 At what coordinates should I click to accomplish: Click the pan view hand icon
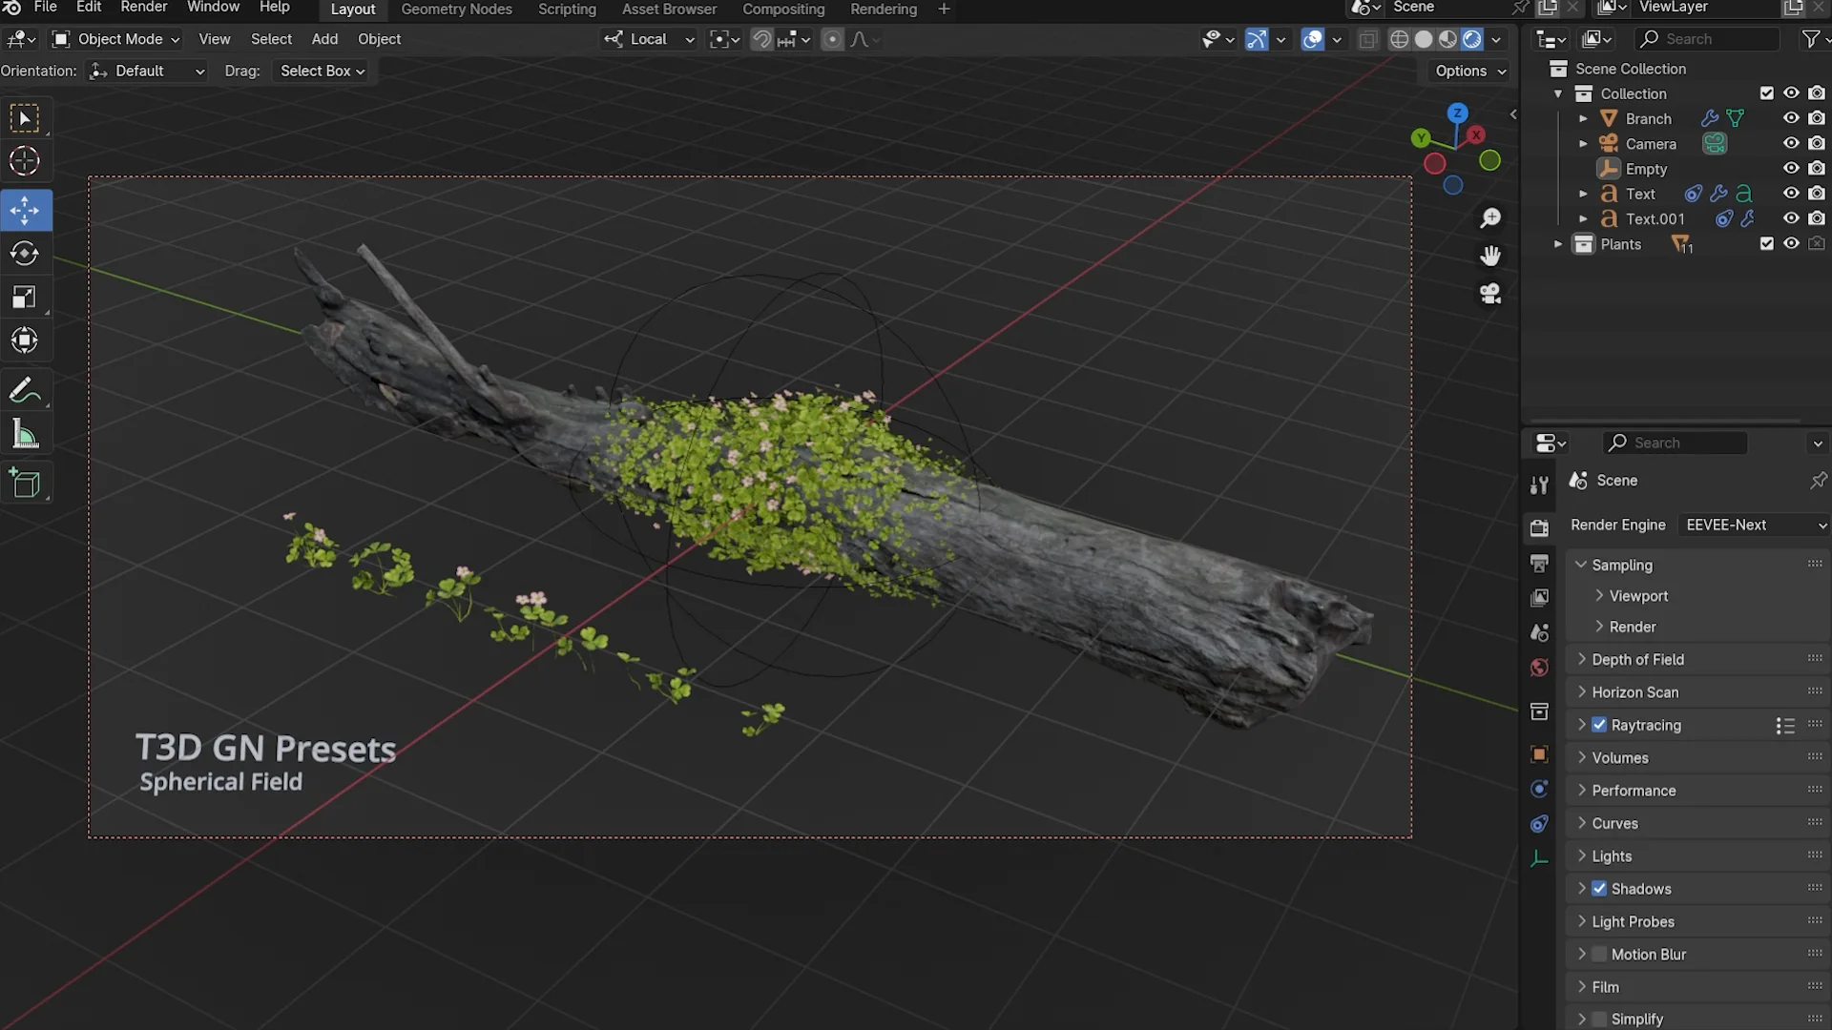point(1490,256)
